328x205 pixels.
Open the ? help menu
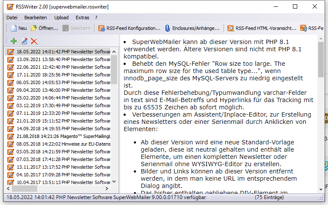96,18
